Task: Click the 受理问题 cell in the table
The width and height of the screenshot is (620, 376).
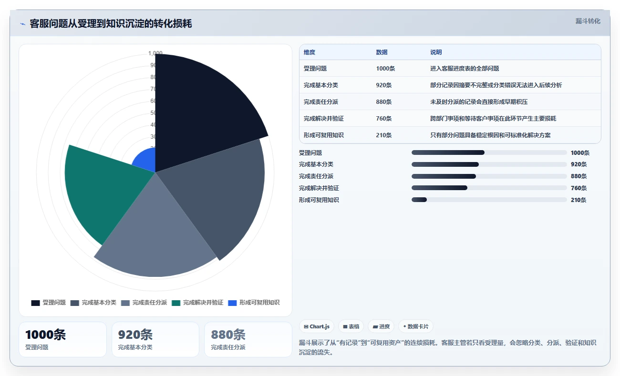Action: (315, 69)
